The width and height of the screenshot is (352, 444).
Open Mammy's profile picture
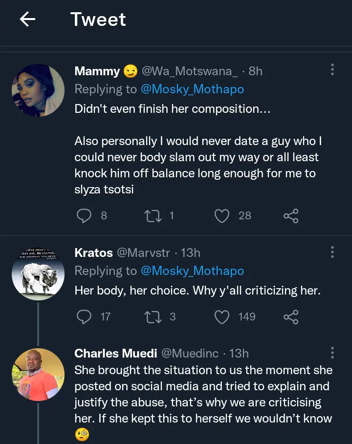point(38,90)
